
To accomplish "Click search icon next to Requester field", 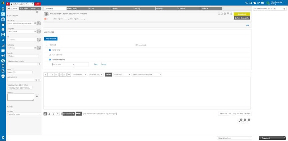I will (39, 23).
